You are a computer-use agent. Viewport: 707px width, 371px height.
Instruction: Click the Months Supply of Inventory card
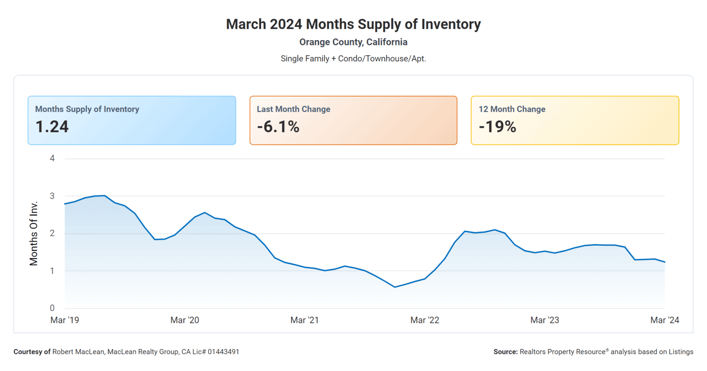point(132,120)
